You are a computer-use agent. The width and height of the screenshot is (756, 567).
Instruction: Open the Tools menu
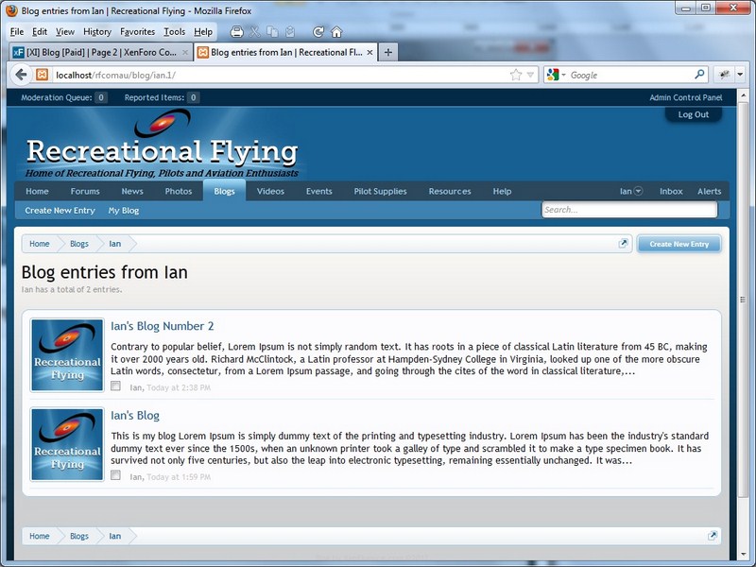(174, 32)
